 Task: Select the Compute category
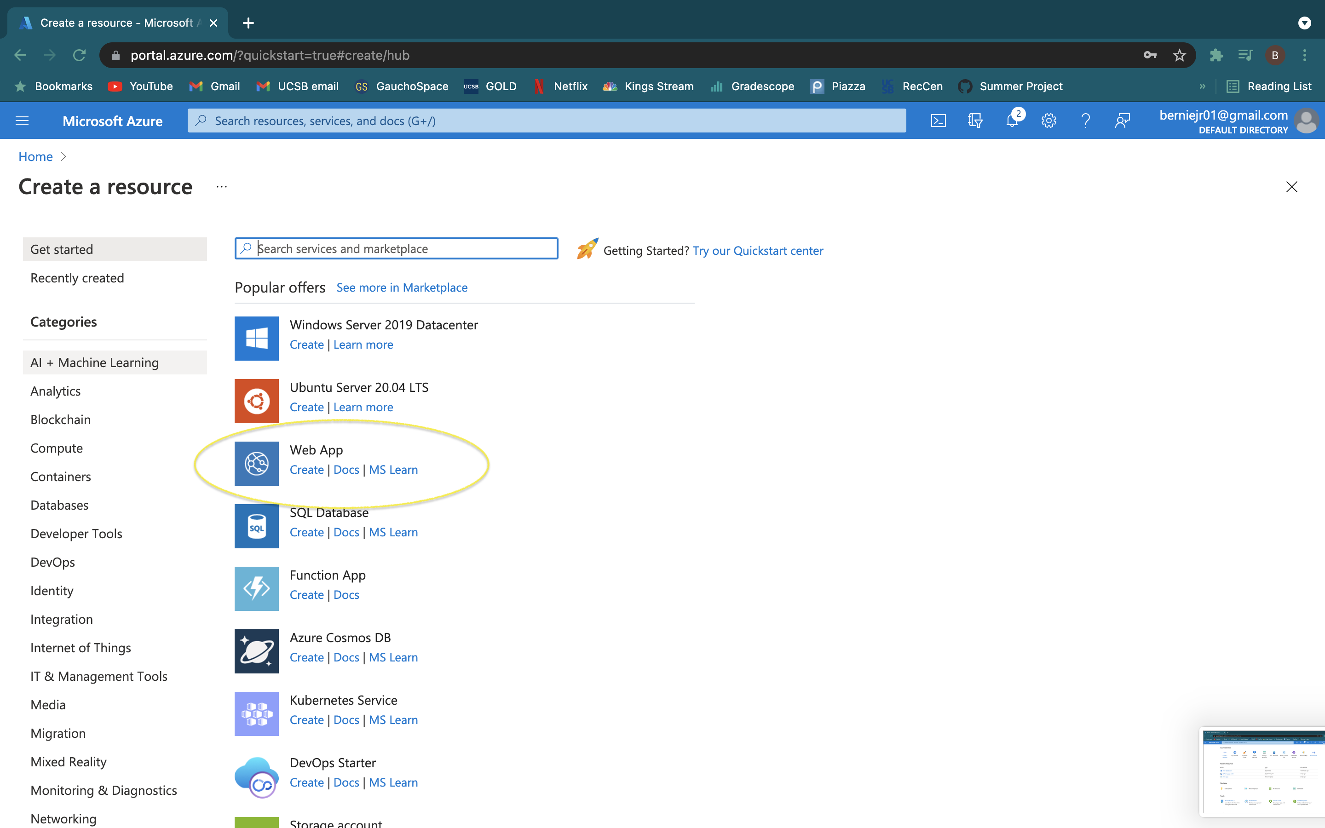pos(57,448)
